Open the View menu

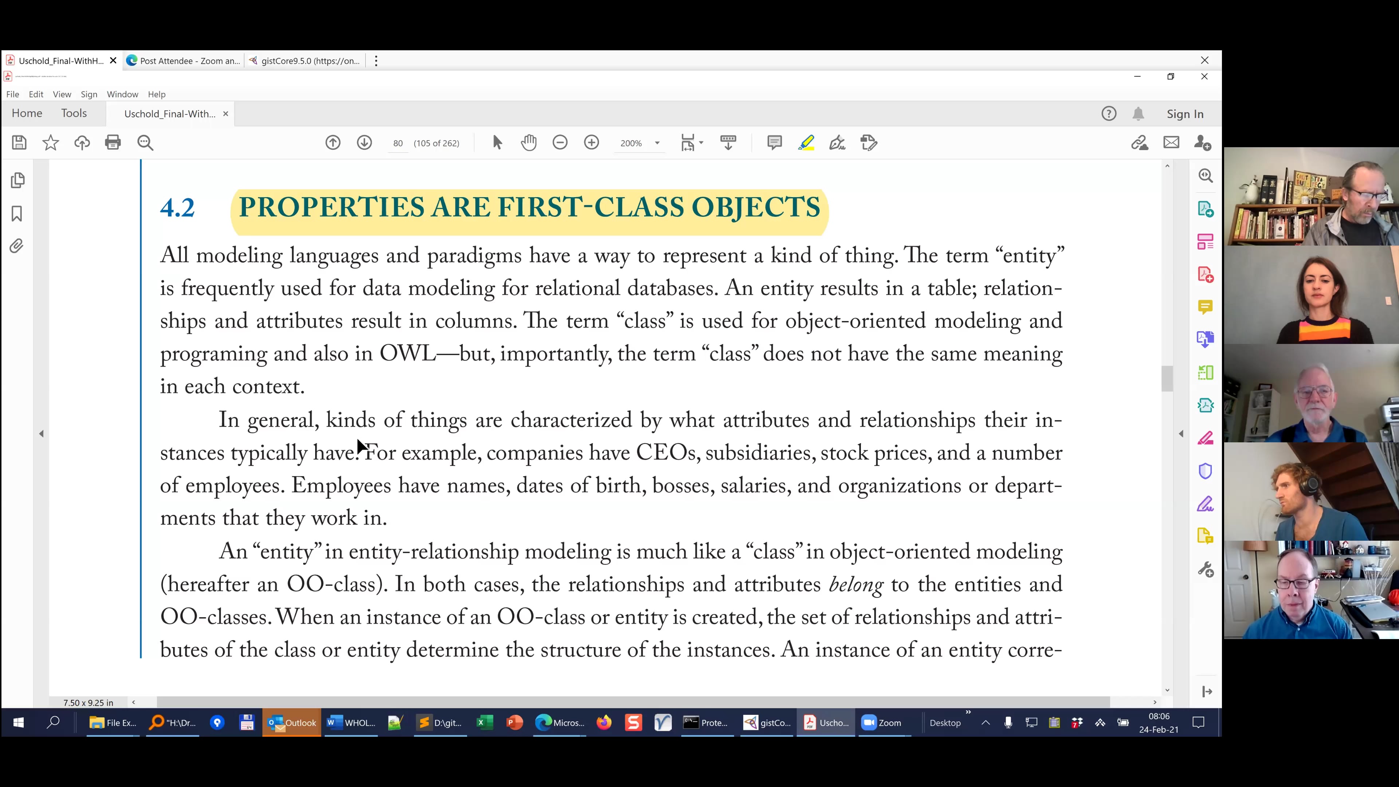pyautogui.click(x=61, y=94)
